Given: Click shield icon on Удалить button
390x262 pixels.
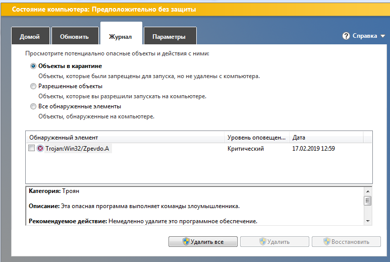Looking at the screenshot, I should click(263, 241).
